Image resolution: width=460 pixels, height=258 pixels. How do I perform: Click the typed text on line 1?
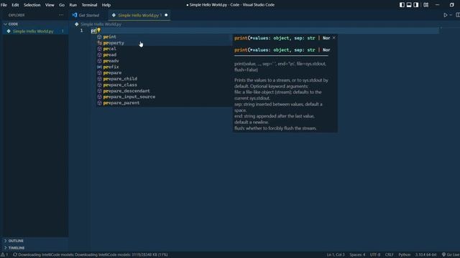[93, 30]
